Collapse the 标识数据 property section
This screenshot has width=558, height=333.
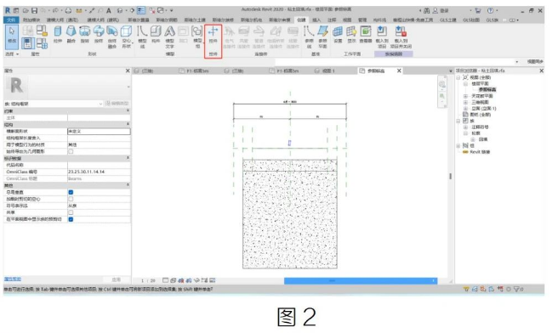[x=128, y=158]
